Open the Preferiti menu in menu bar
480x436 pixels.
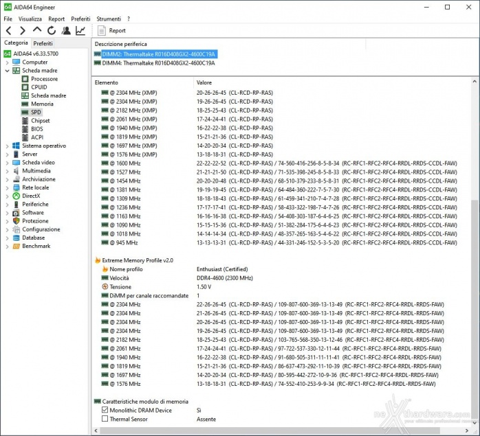coord(80,19)
